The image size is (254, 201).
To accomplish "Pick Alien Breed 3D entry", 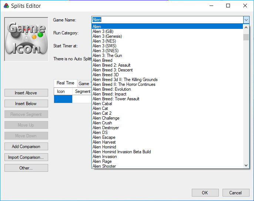I will pyautogui.click(x=167, y=75).
